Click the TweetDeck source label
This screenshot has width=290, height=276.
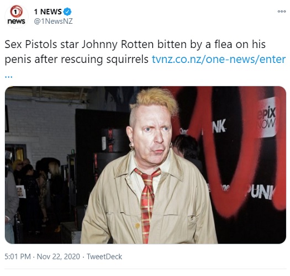104,257
